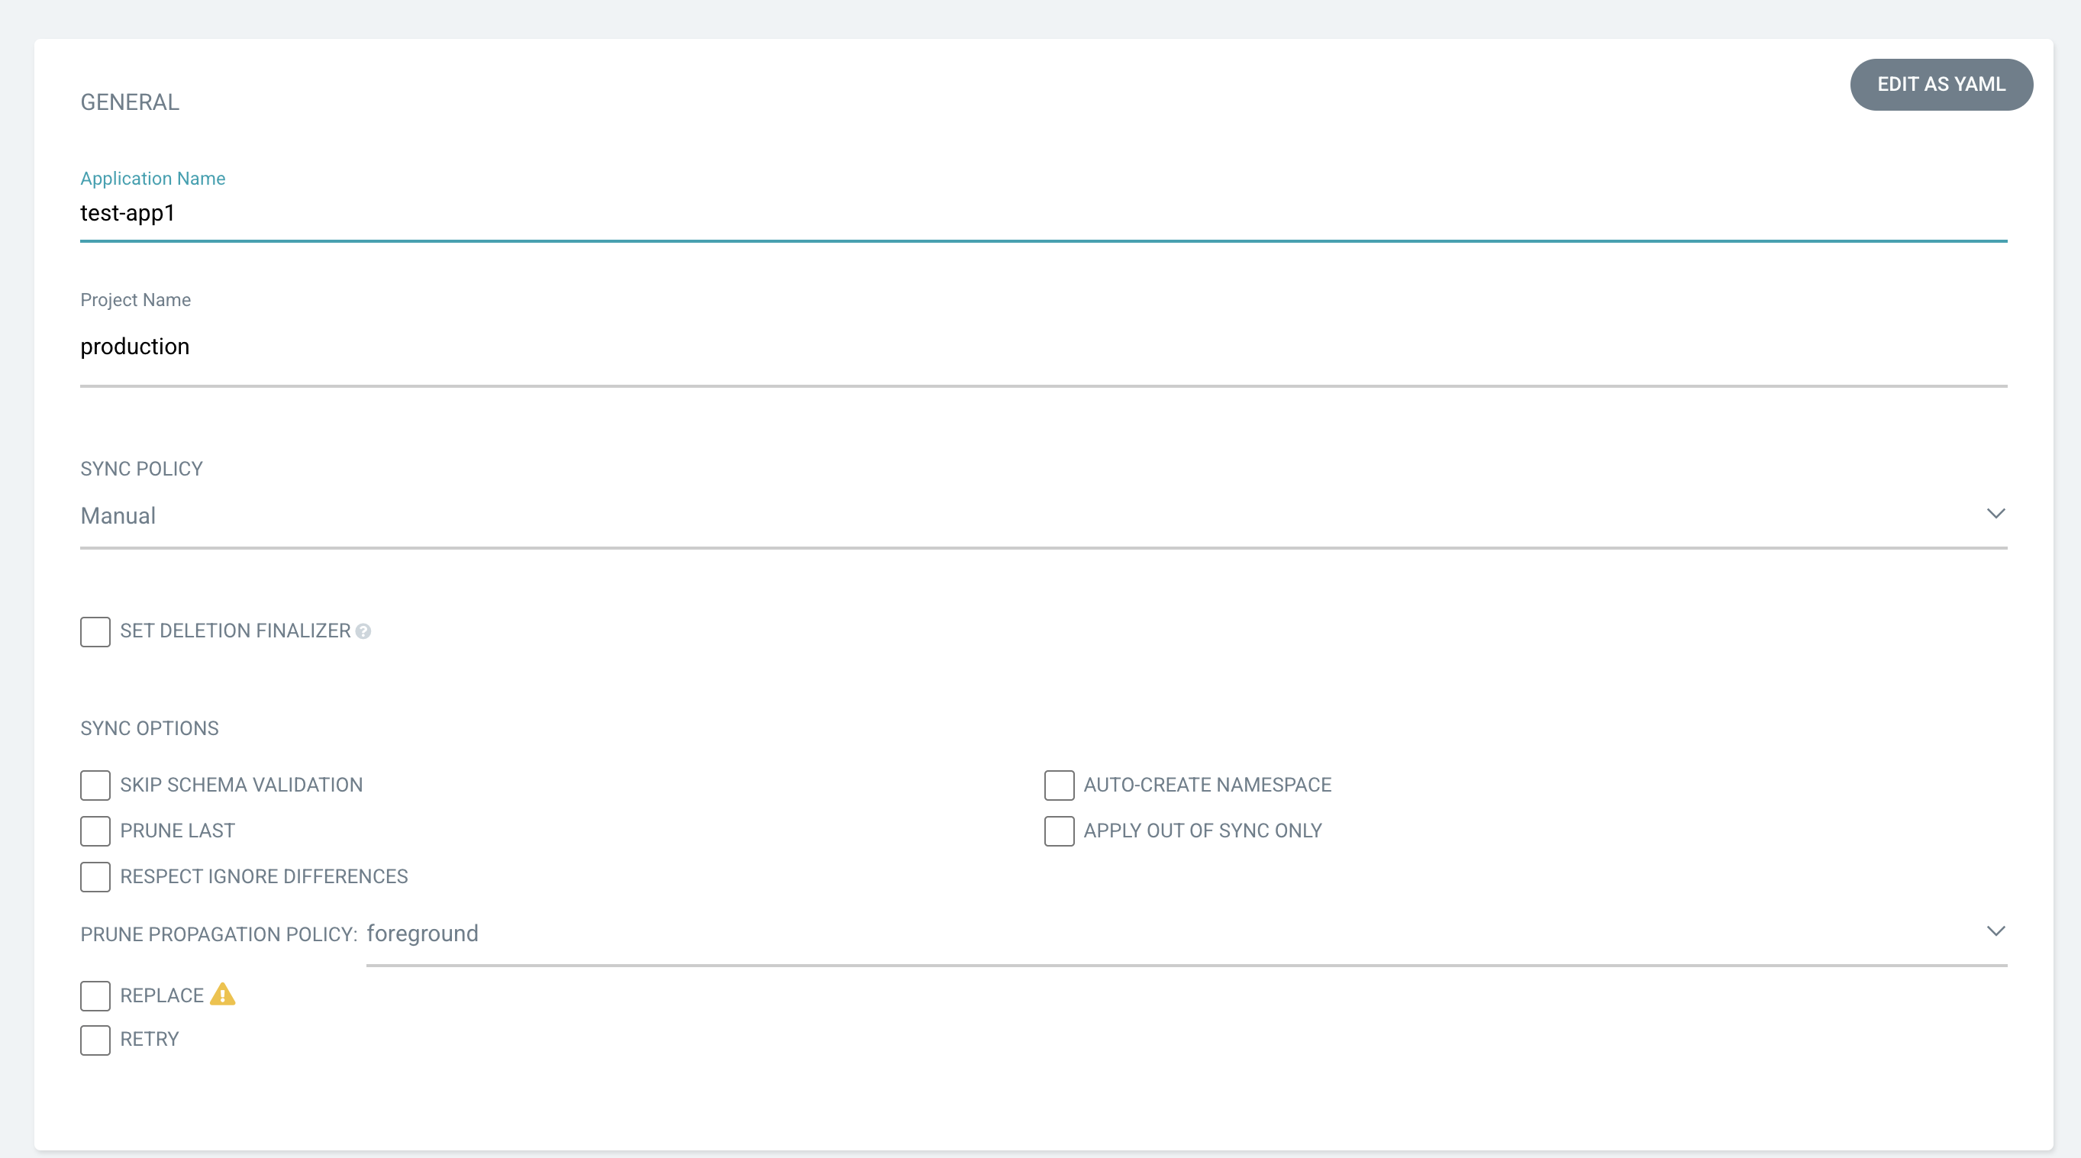Click the Edit As YAML button

click(x=1941, y=85)
